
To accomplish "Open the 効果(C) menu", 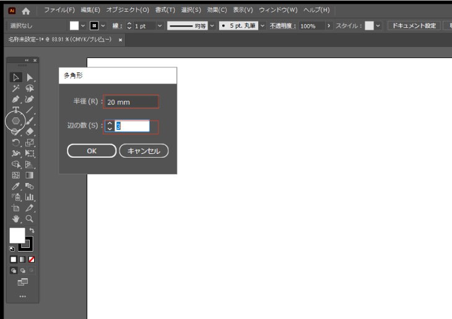I will 217,11.
